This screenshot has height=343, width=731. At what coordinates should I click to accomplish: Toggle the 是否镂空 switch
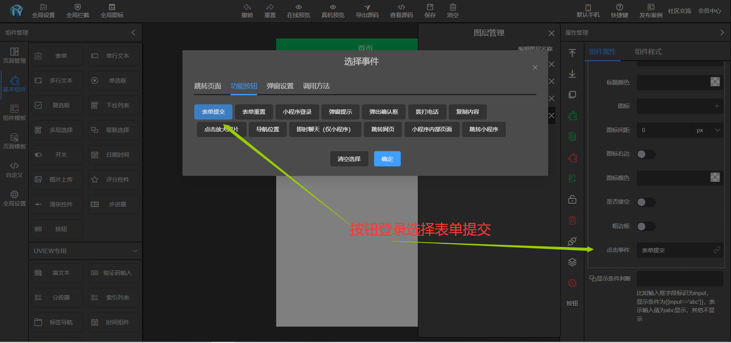click(646, 202)
